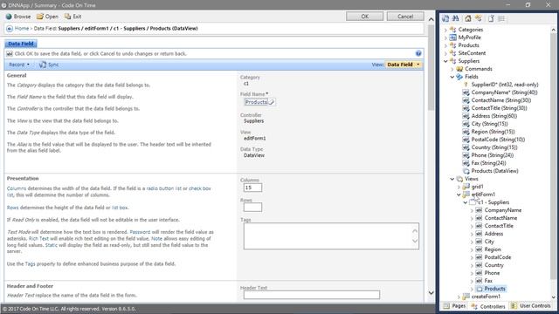Click the SiteContent controller icon
The height and width of the screenshot is (314, 559).
[452, 53]
